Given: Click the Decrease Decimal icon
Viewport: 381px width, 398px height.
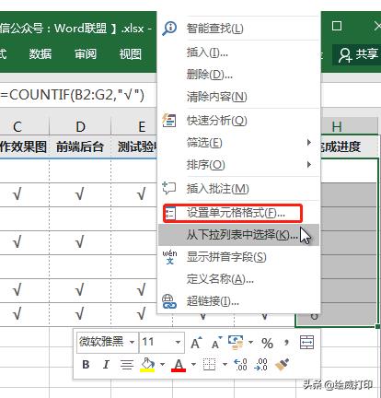Looking at the screenshot, I should tap(260, 365).
